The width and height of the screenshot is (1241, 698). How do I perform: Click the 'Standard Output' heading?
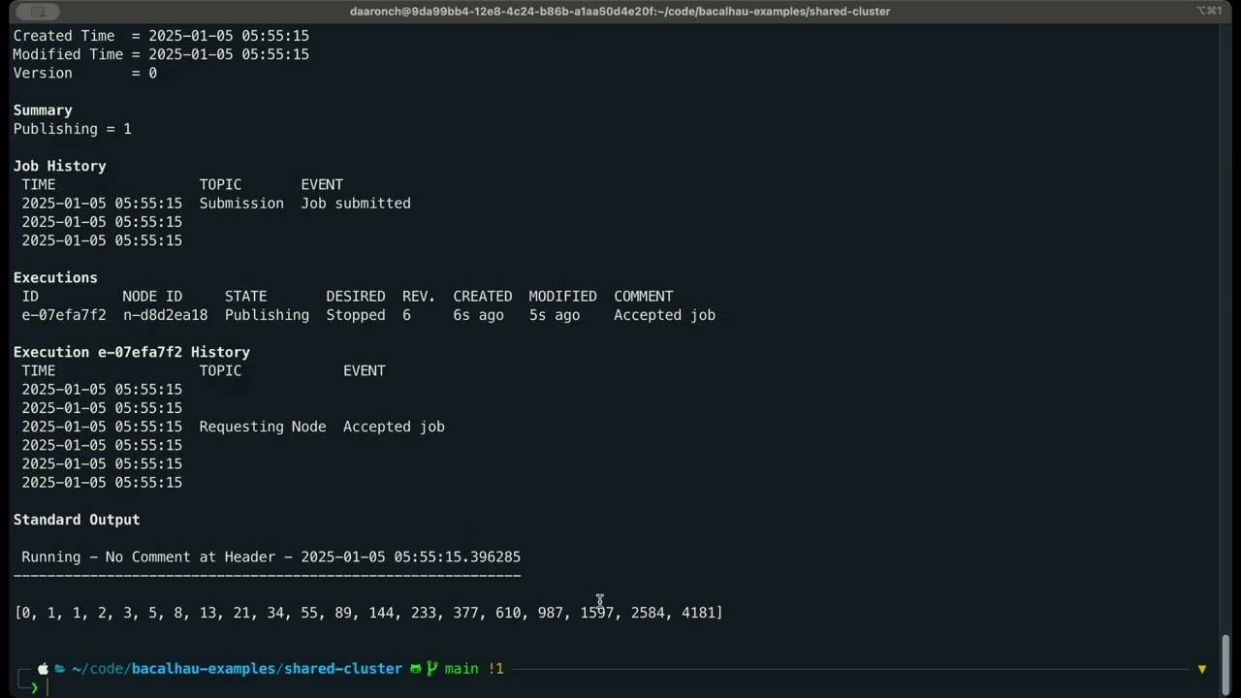tap(77, 520)
